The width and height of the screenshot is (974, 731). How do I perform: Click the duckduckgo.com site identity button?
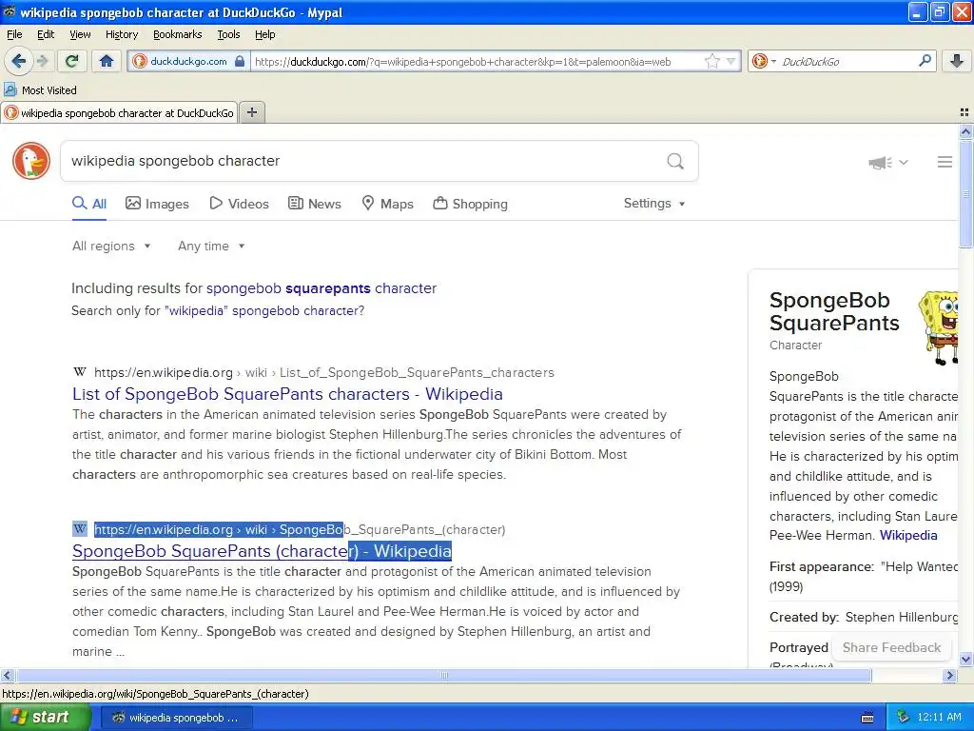pyautogui.click(x=189, y=61)
